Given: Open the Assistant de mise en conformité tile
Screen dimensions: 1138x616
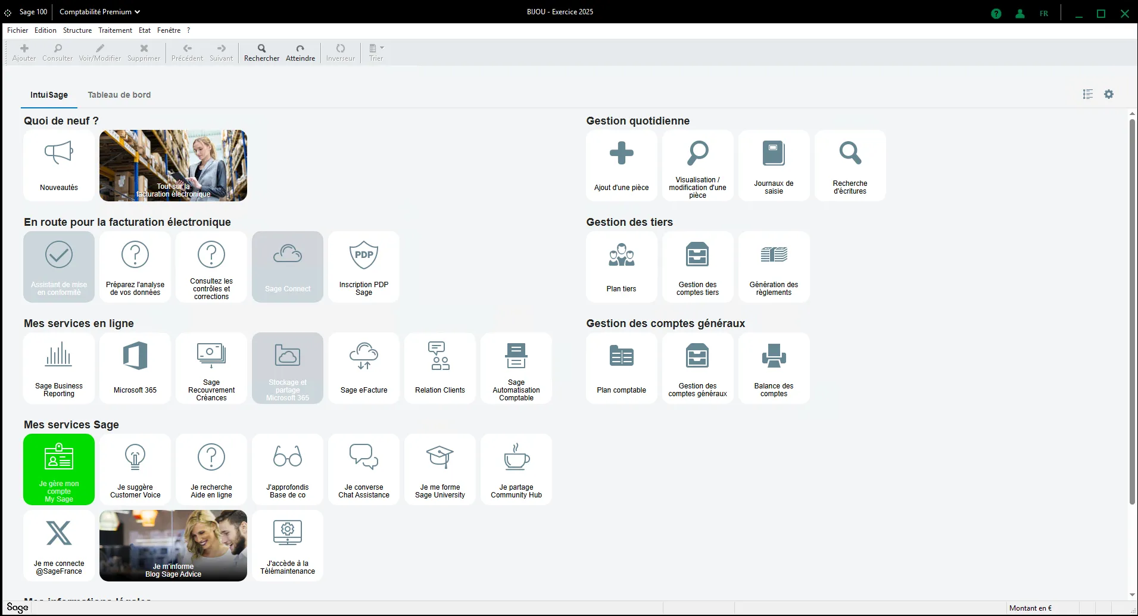Looking at the screenshot, I should tap(59, 267).
